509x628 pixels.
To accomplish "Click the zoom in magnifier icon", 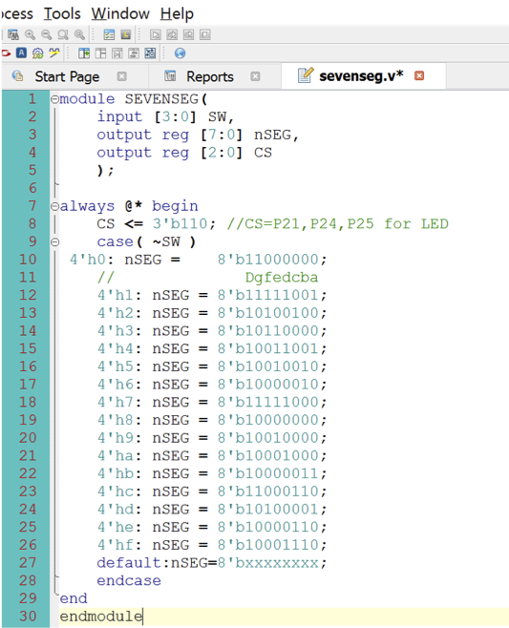I will tap(30, 35).
